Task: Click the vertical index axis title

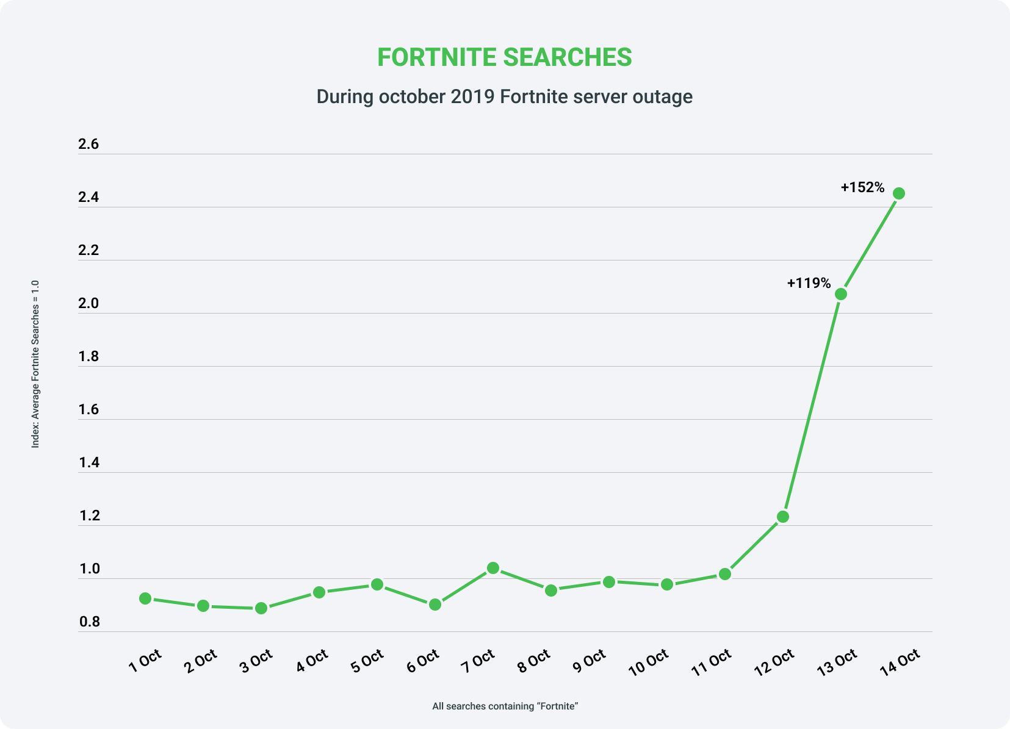Action: click(35, 364)
